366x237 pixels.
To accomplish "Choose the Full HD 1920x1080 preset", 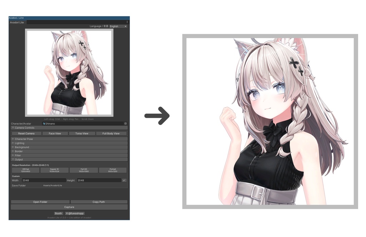I will tap(84, 170).
